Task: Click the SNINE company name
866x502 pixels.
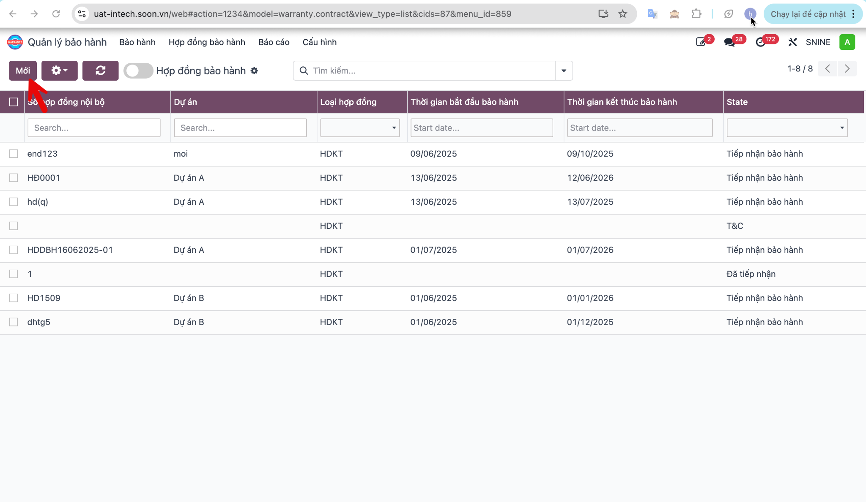Action: coord(818,42)
